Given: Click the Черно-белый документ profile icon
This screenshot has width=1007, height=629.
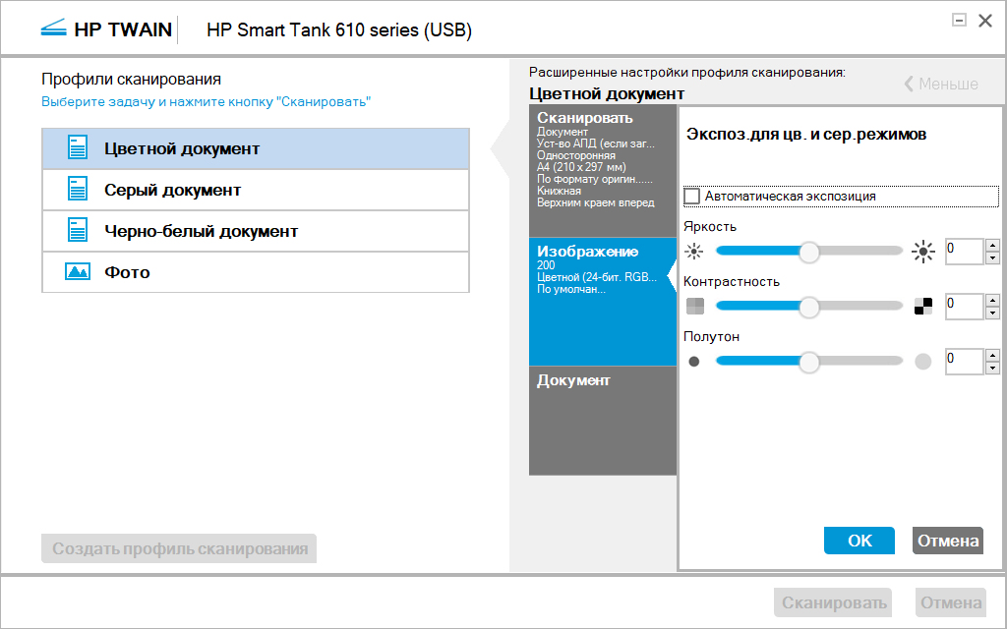Looking at the screenshot, I should [78, 231].
